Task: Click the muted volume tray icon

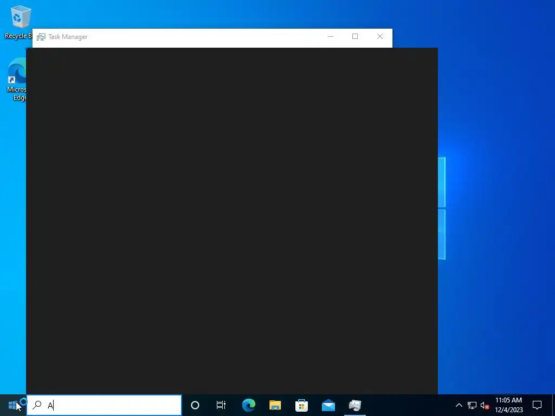Action: click(485, 405)
